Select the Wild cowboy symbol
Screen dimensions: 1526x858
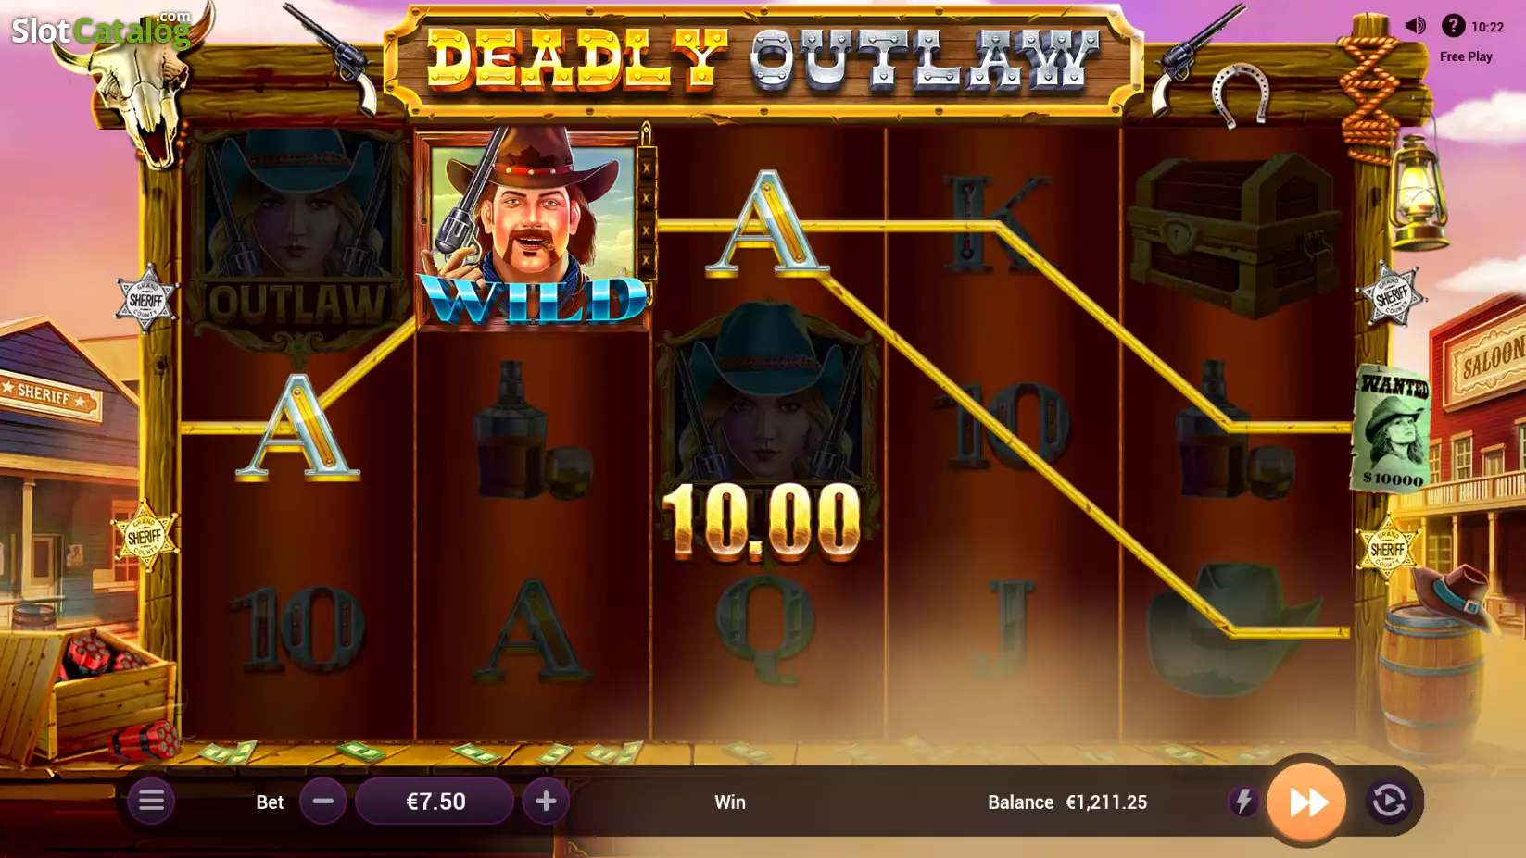tap(533, 228)
